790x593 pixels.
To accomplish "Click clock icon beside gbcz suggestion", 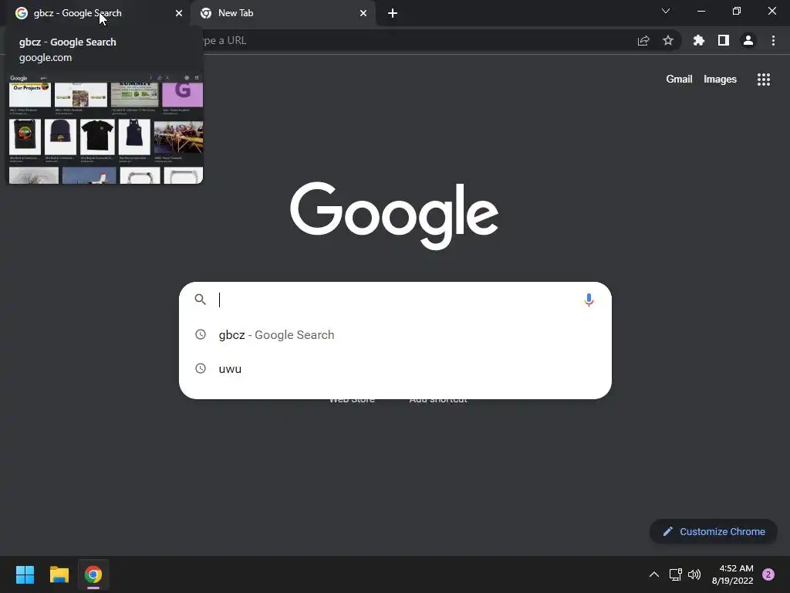I will coord(201,334).
